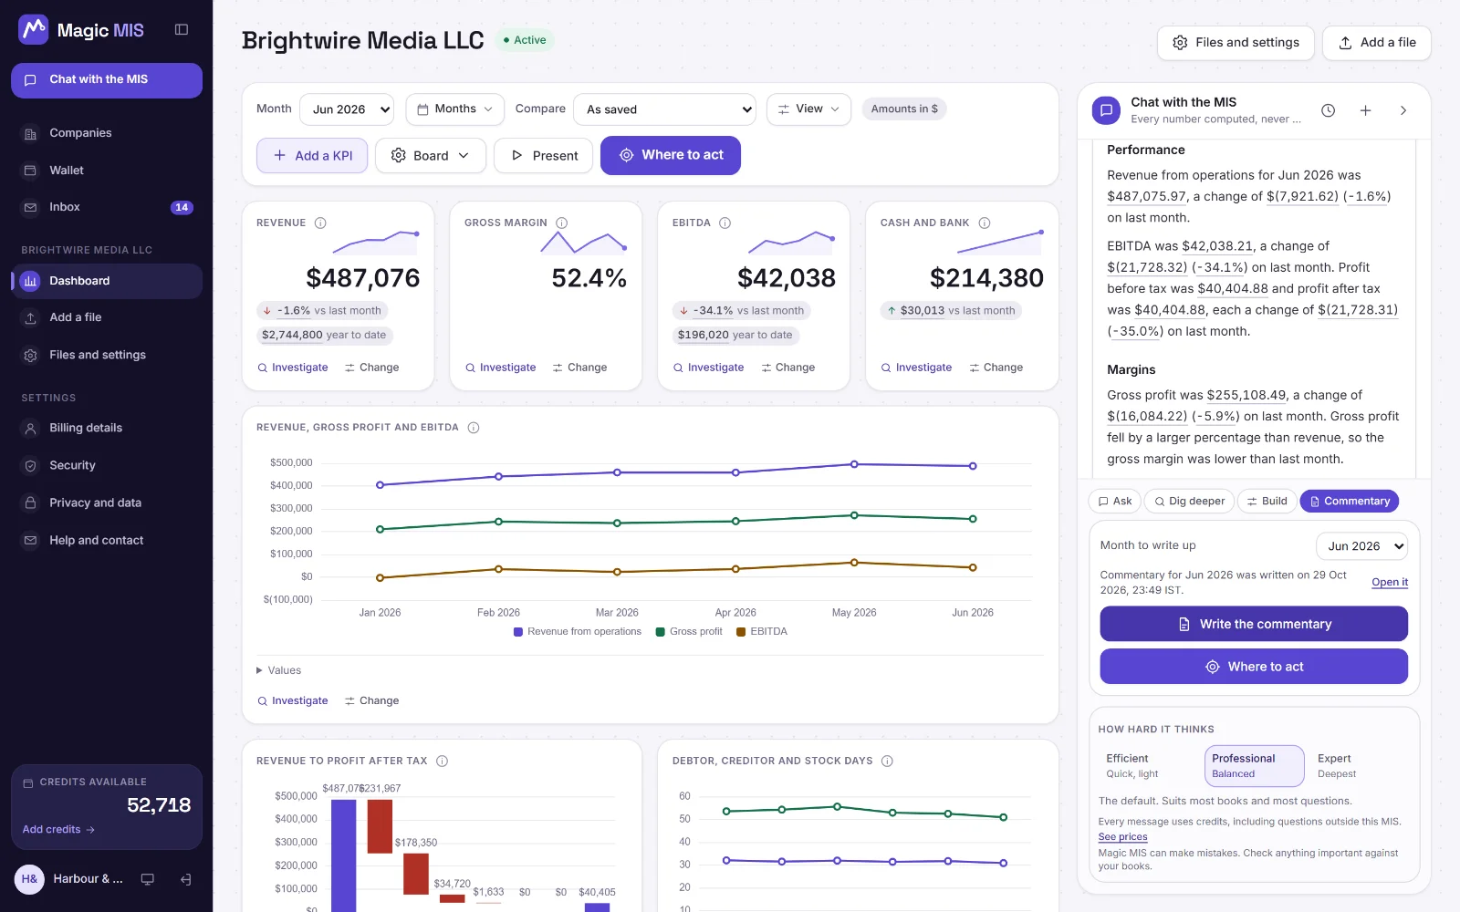The height and width of the screenshot is (912, 1460).
Task: Click the Revenue from operations legend swatch
Action: 518,631
